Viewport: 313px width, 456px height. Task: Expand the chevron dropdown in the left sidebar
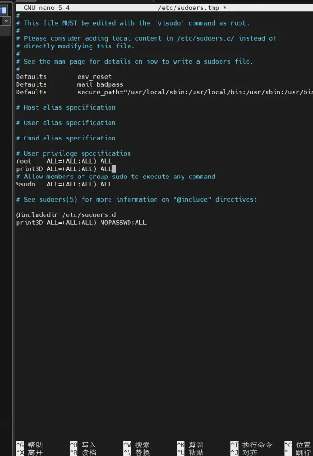[x=6, y=21]
